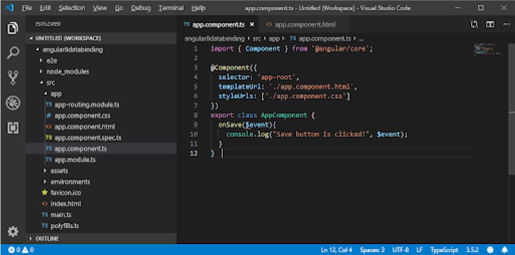Open the Search view in activity bar
Screen dimensions: 515x255
pos(13,53)
